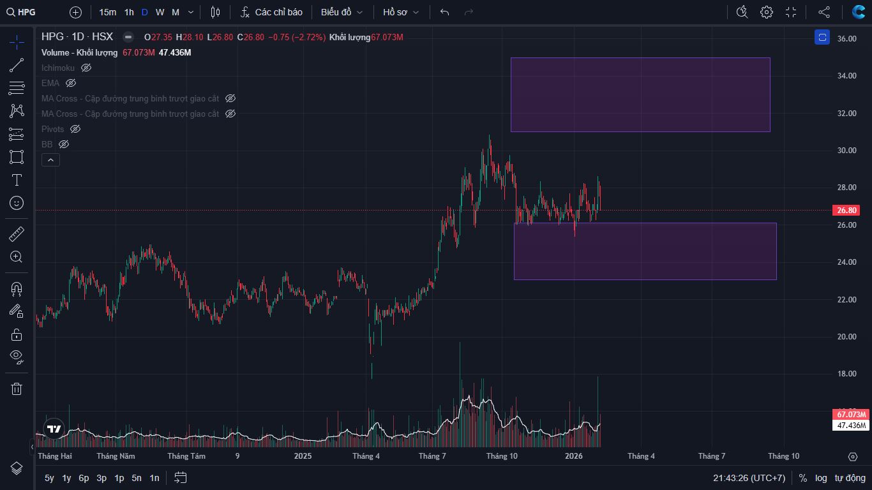Image resolution: width=872 pixels, height=490 pixels.
Task: Set range to 5y
Action: (x=49, y=478)
